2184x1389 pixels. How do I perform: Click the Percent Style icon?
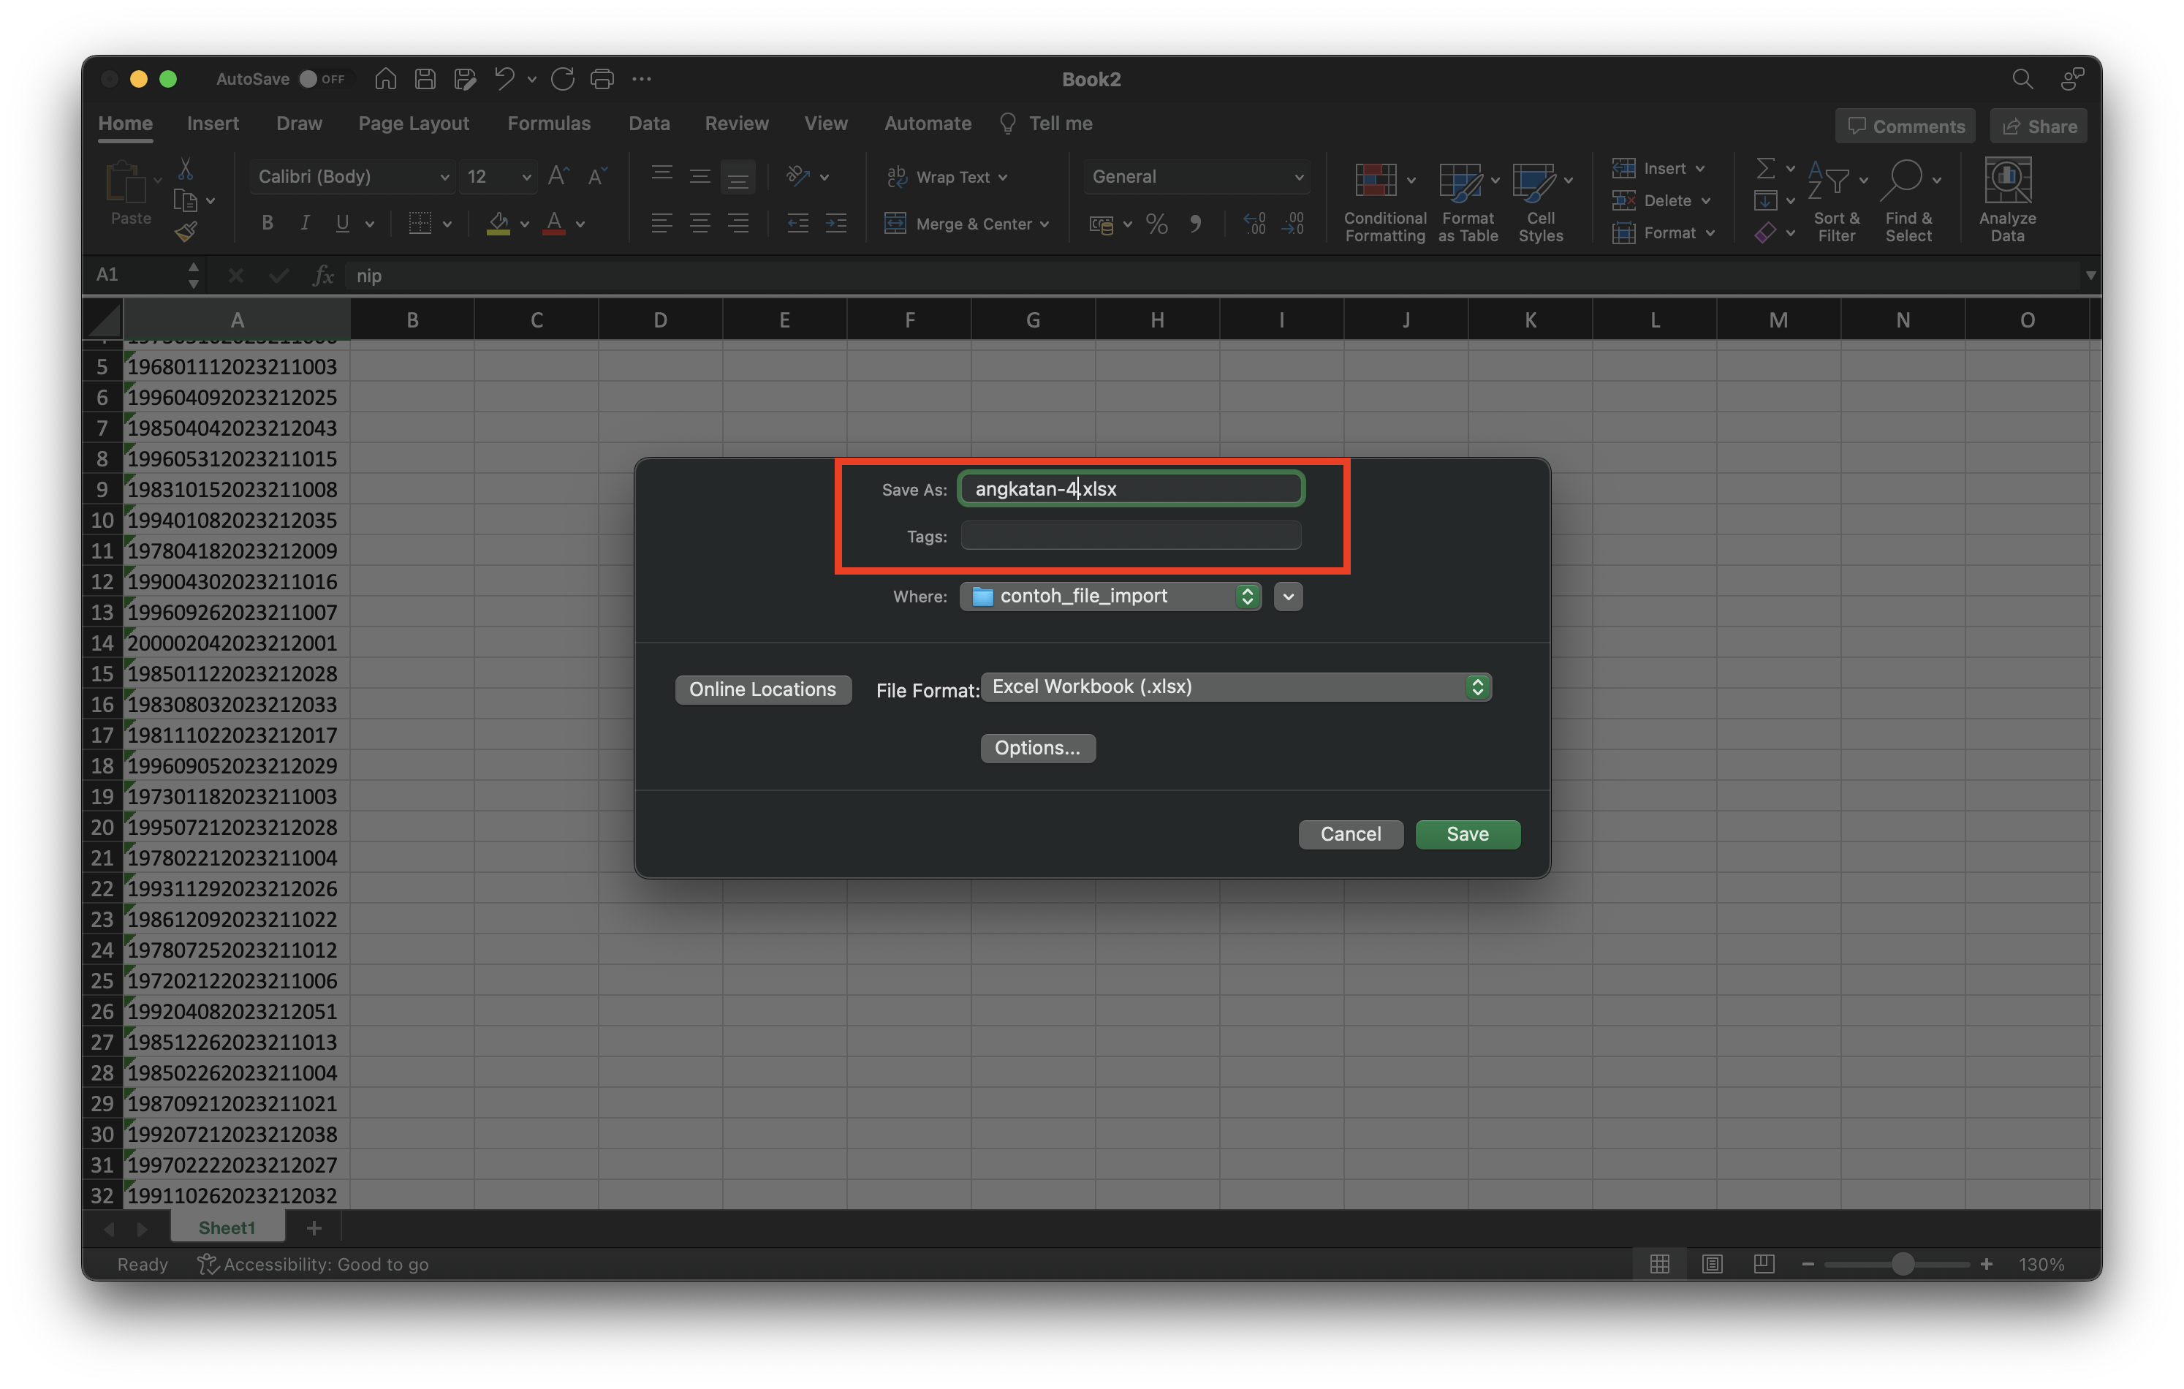coord(1156,223)
